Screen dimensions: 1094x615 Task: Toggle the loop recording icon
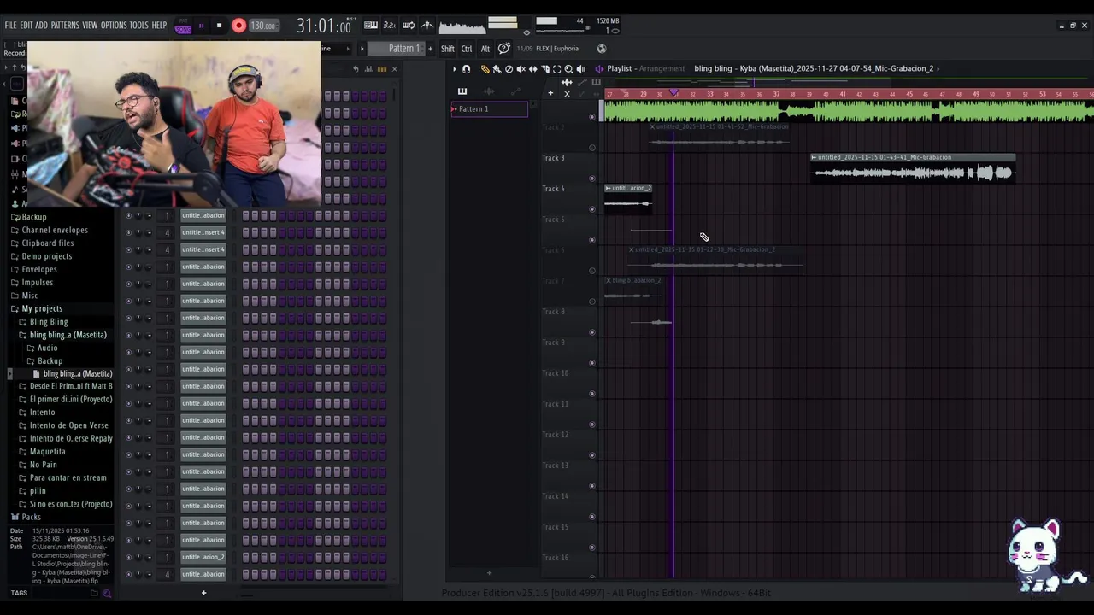[409, 26]
